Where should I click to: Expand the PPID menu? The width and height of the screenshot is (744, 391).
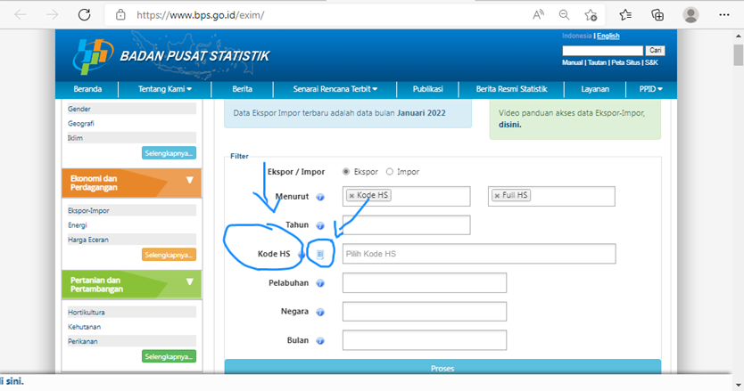pos(650,89)
